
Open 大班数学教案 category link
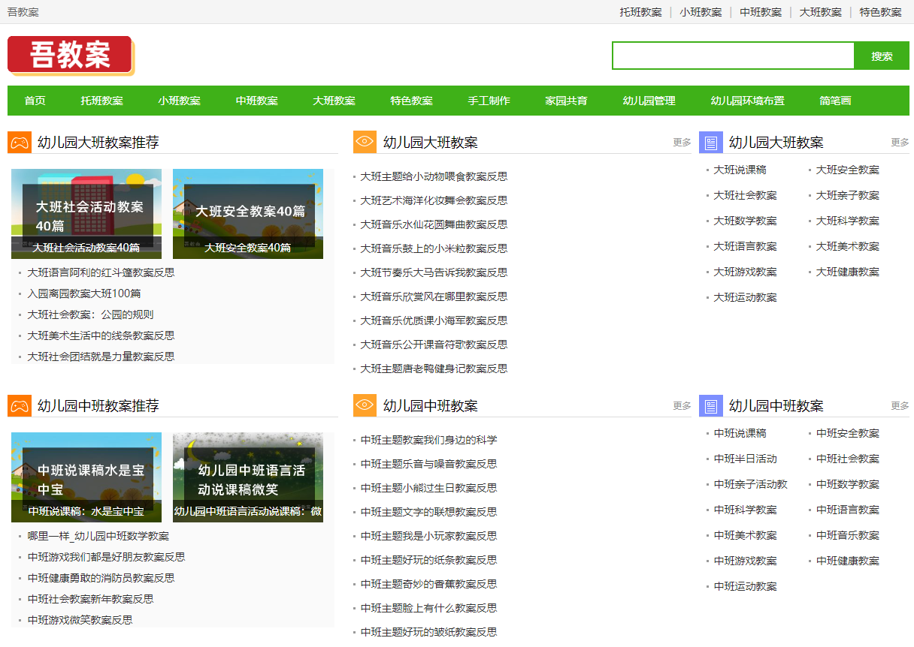point(745,221)
